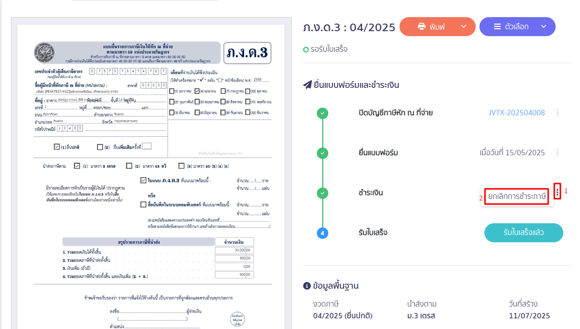The image size is (580, 329).
Task: Click the ภ.ง.ด.3 badge on form header
Action: pos(247,53)
